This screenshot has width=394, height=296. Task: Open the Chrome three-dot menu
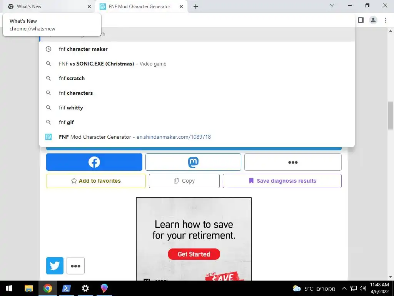386,20
